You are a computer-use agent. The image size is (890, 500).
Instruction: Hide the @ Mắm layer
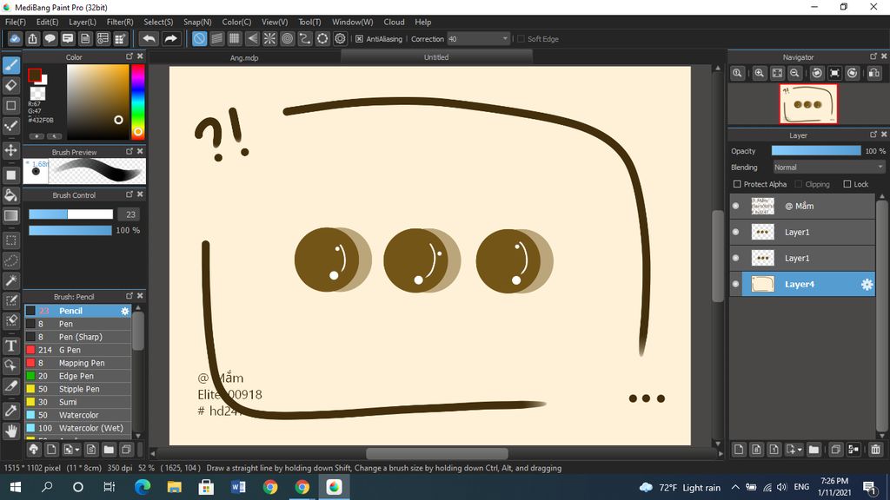(x=736, y=206)
